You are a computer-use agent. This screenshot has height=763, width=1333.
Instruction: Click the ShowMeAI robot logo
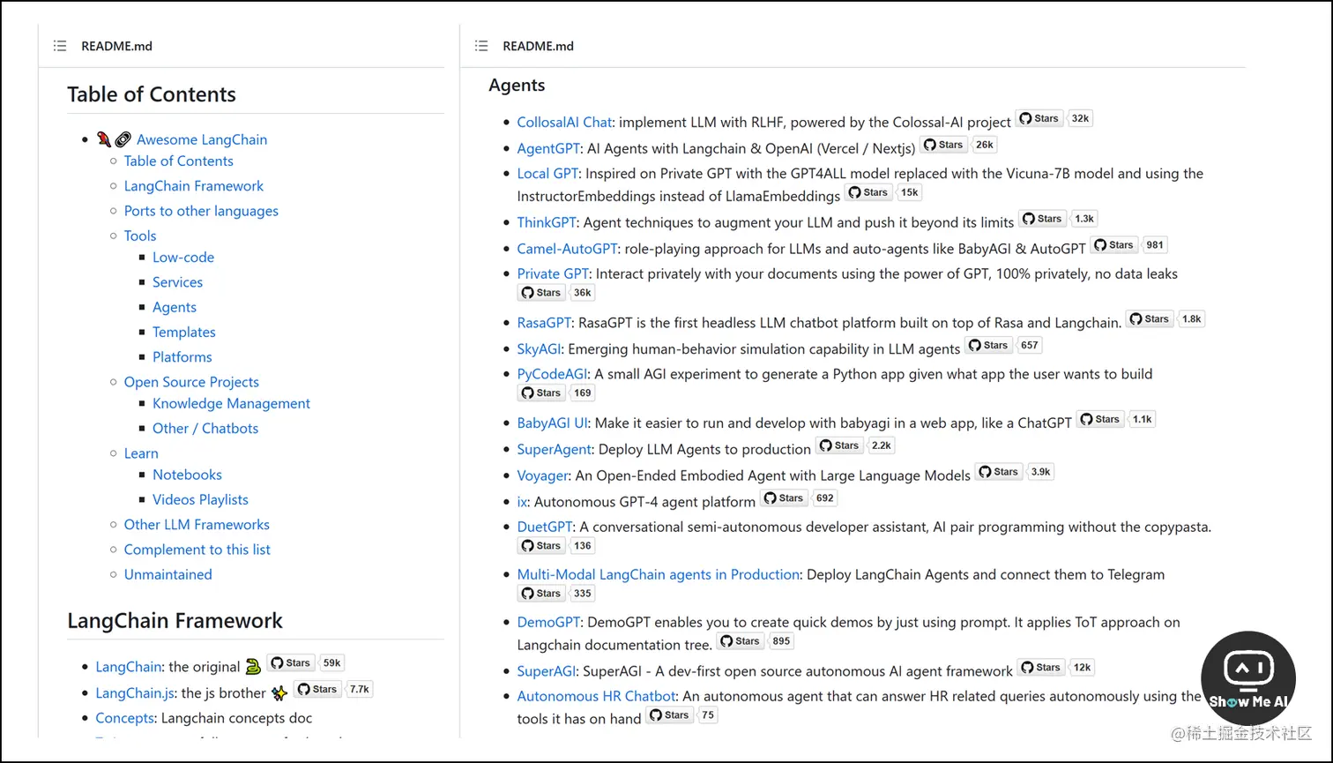pyautogui.click(x=1247, y=677)
